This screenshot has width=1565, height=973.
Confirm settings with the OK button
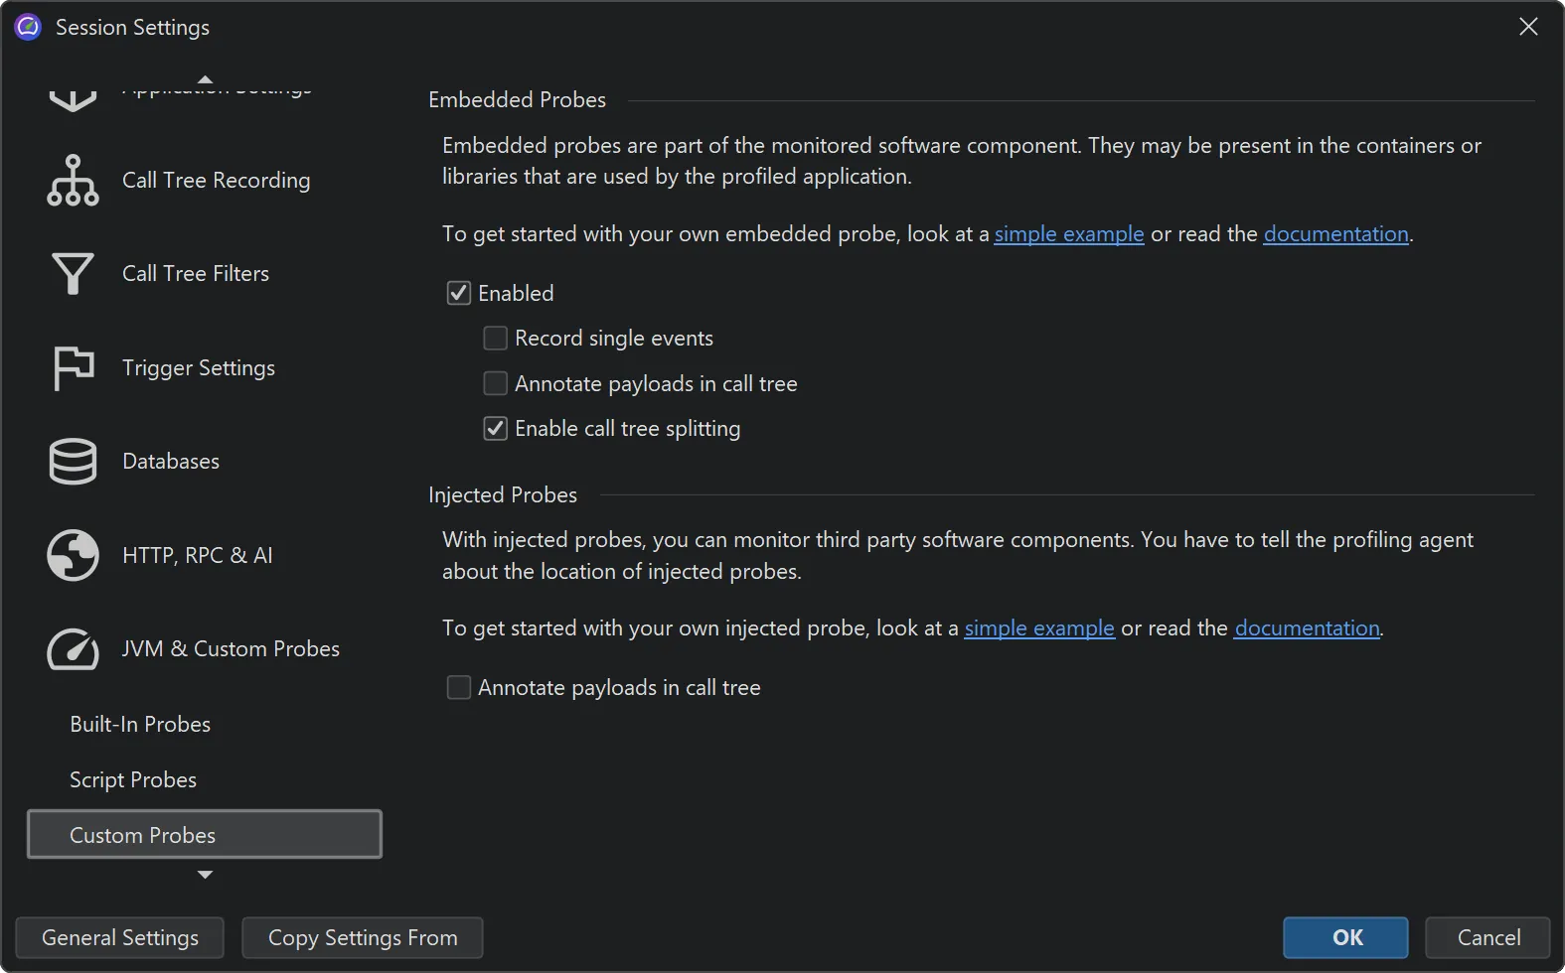click(x=1345, y=938)
